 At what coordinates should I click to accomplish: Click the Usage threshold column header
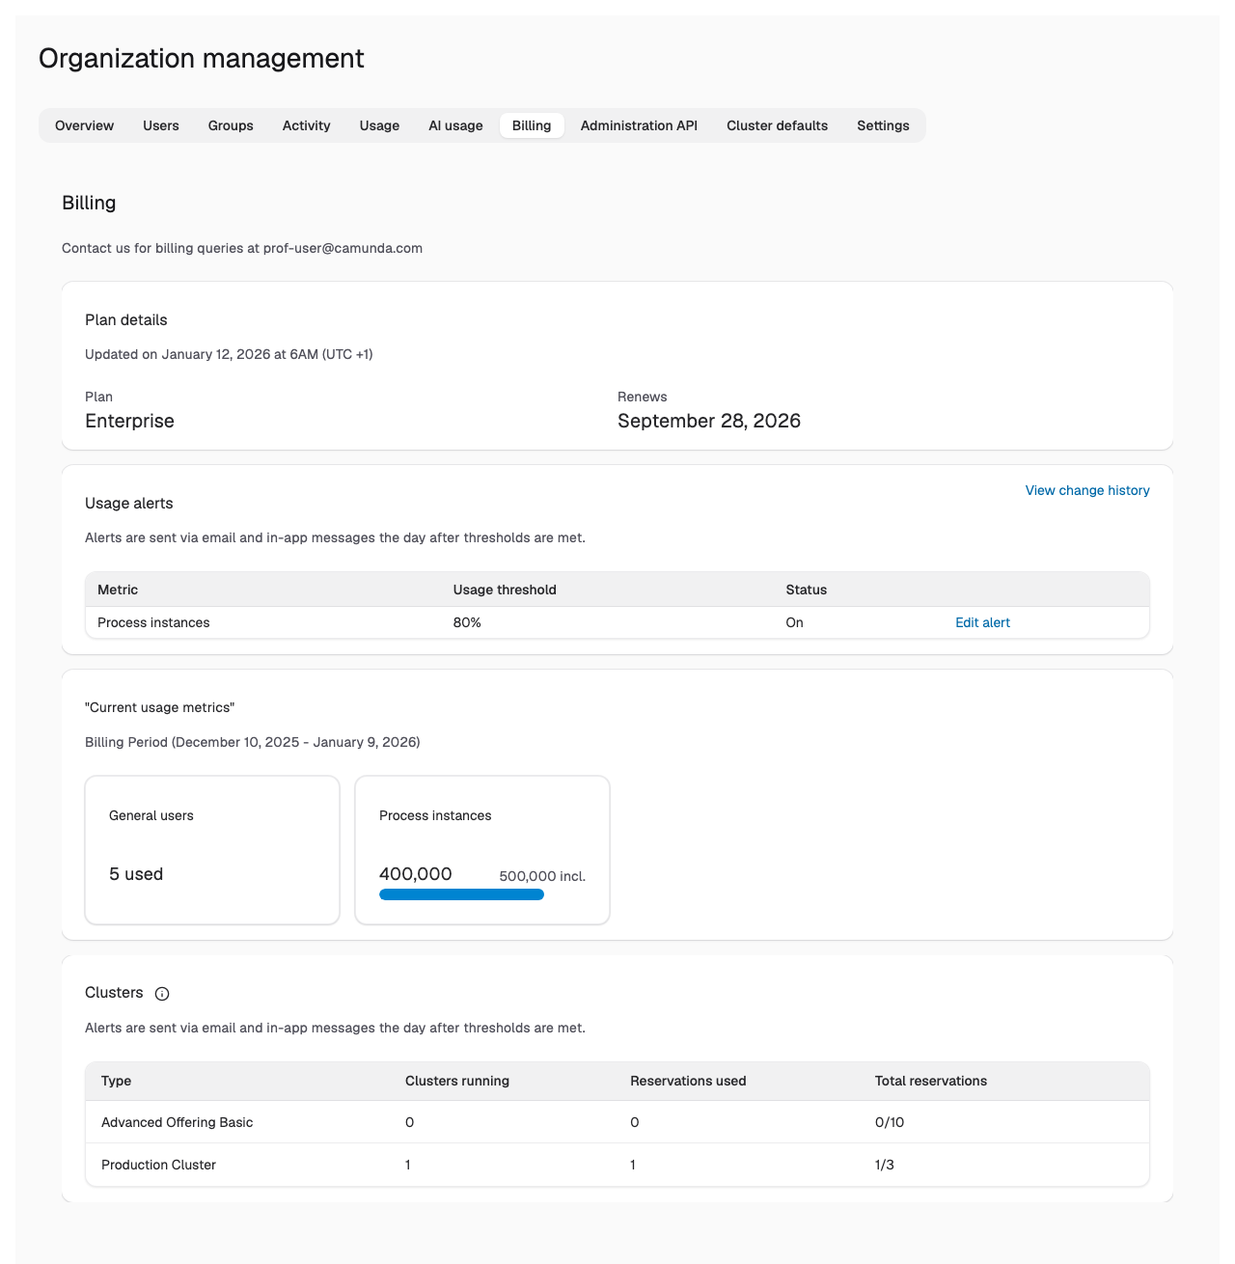505,590
